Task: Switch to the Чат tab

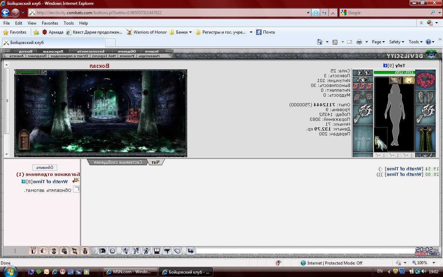Action: 155,162
